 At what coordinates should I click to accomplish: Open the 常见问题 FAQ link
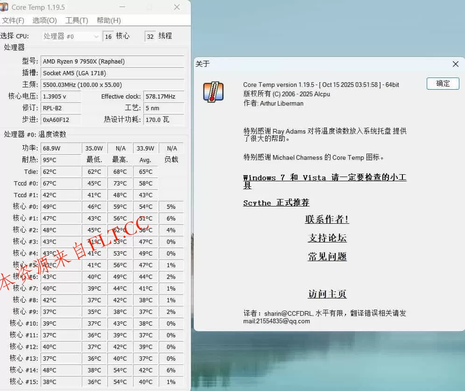[327, 256]
